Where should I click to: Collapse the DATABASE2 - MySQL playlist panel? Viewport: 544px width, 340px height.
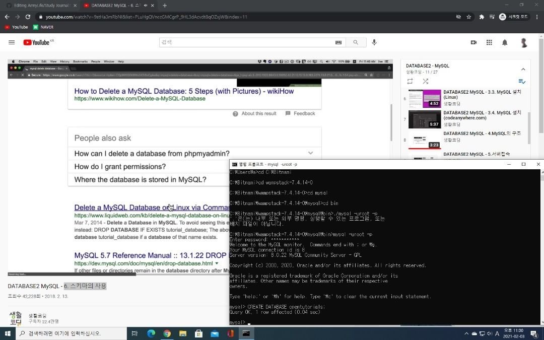click(x=523, y=69)
